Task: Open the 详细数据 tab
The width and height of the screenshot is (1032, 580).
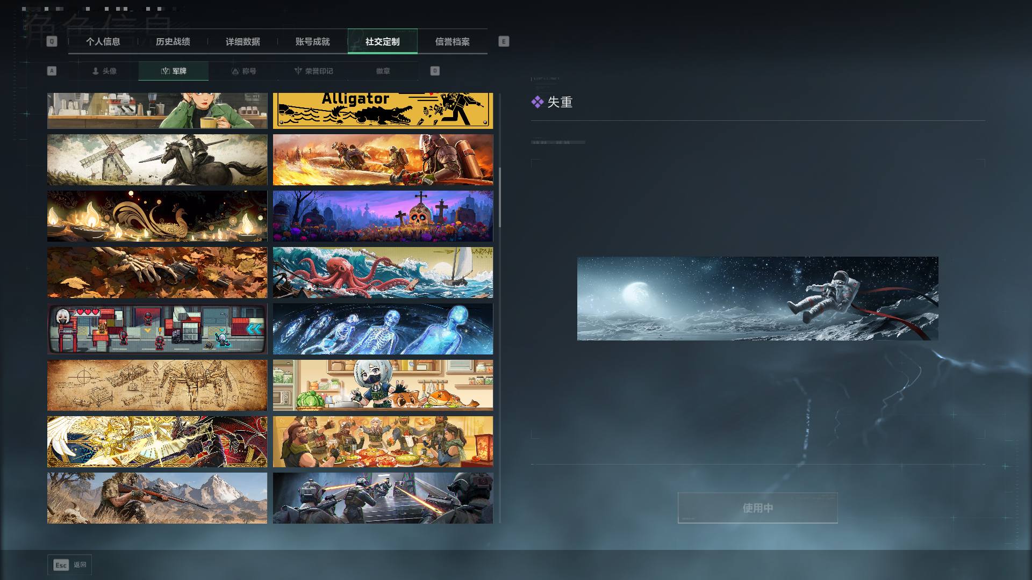Action: 242,41
